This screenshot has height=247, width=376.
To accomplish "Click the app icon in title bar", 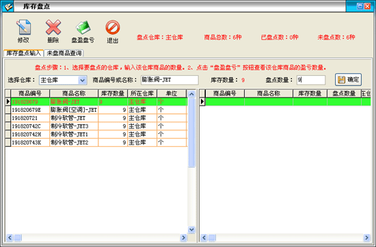I will coord(8,6).
